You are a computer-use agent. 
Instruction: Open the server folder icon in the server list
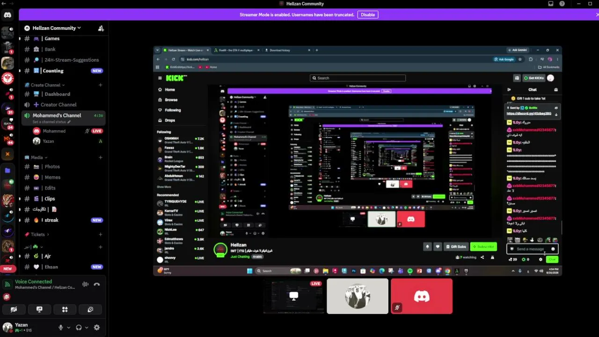pos(7,170)
